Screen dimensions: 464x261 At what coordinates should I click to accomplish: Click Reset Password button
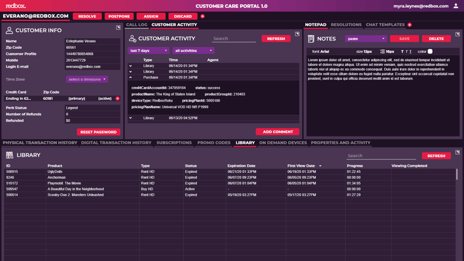(98, 132)
